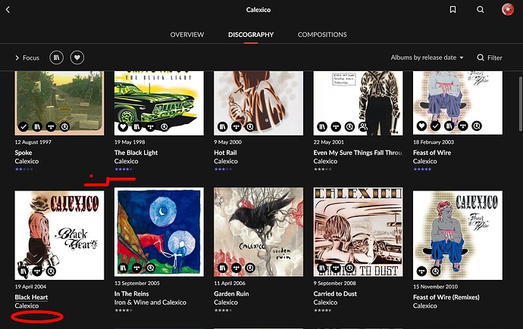Screen dimensions: 523x329
Task: Click the checkmark badge on Feast of Wire 2003
Action: pos(435,126)
